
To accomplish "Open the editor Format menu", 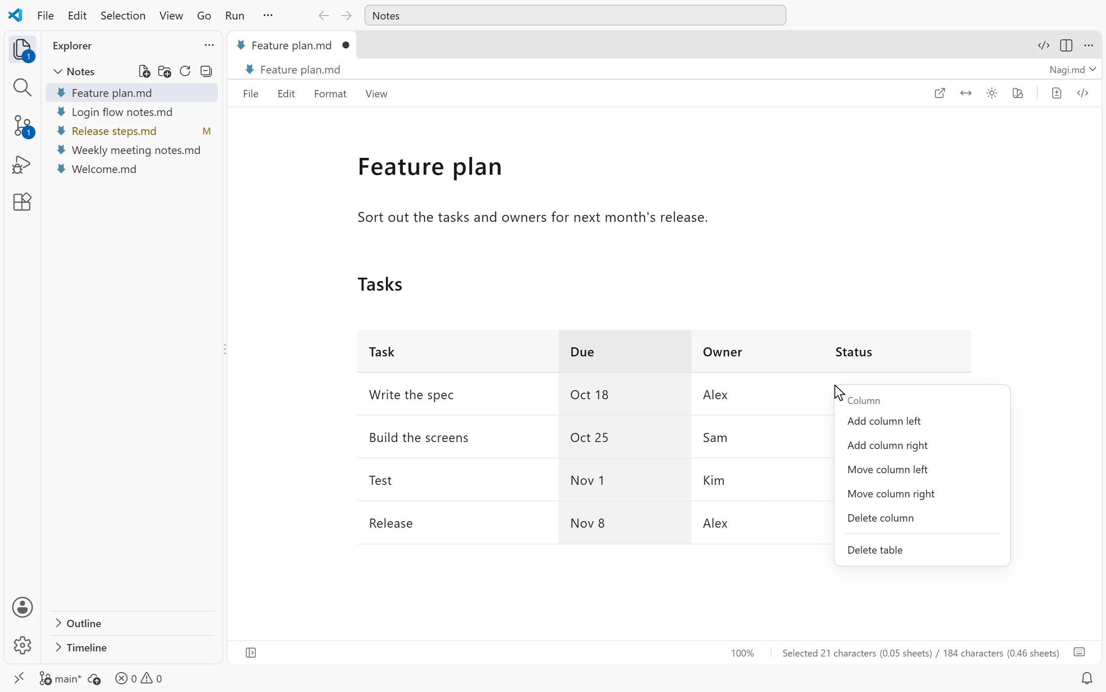I will [x=330, y=94].
